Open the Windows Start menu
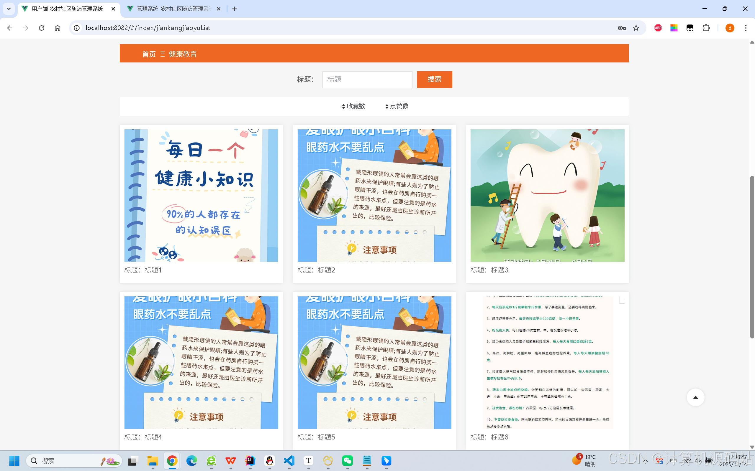The image size is (755, 471). [x=14, y=461]
